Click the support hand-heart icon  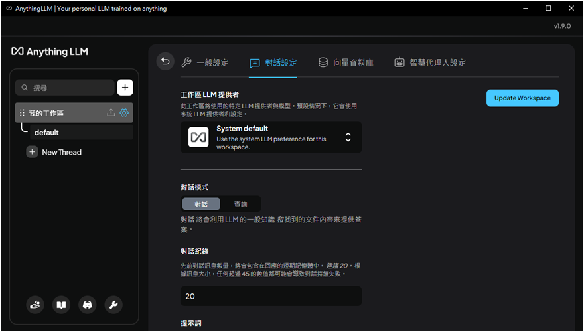[35, 305]
